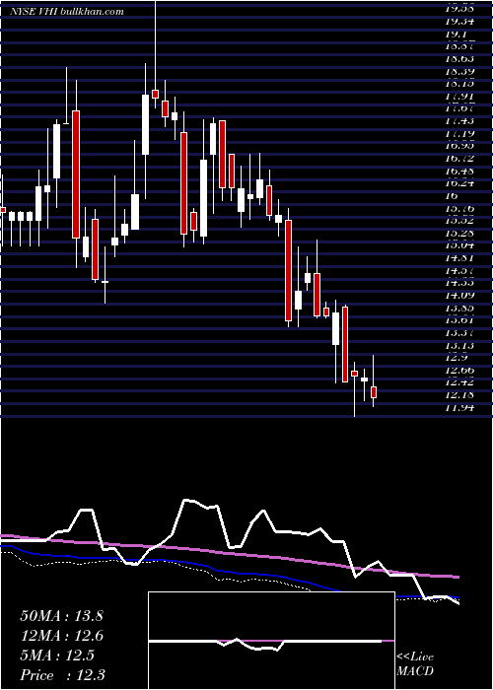493x690 pixels.
Task: Click the 16.72 price axis label
Action: 459,158
